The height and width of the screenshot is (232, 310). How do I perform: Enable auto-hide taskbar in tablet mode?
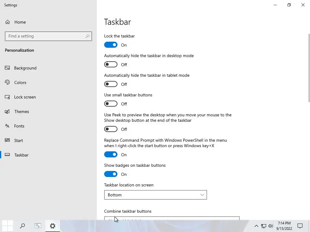pyautogui.click(x=111, y=84)
